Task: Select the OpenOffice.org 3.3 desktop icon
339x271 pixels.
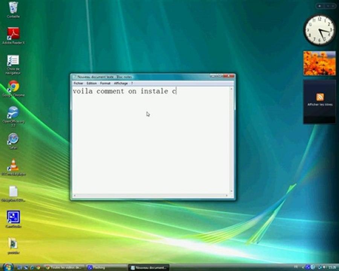Action: [13, 116]
